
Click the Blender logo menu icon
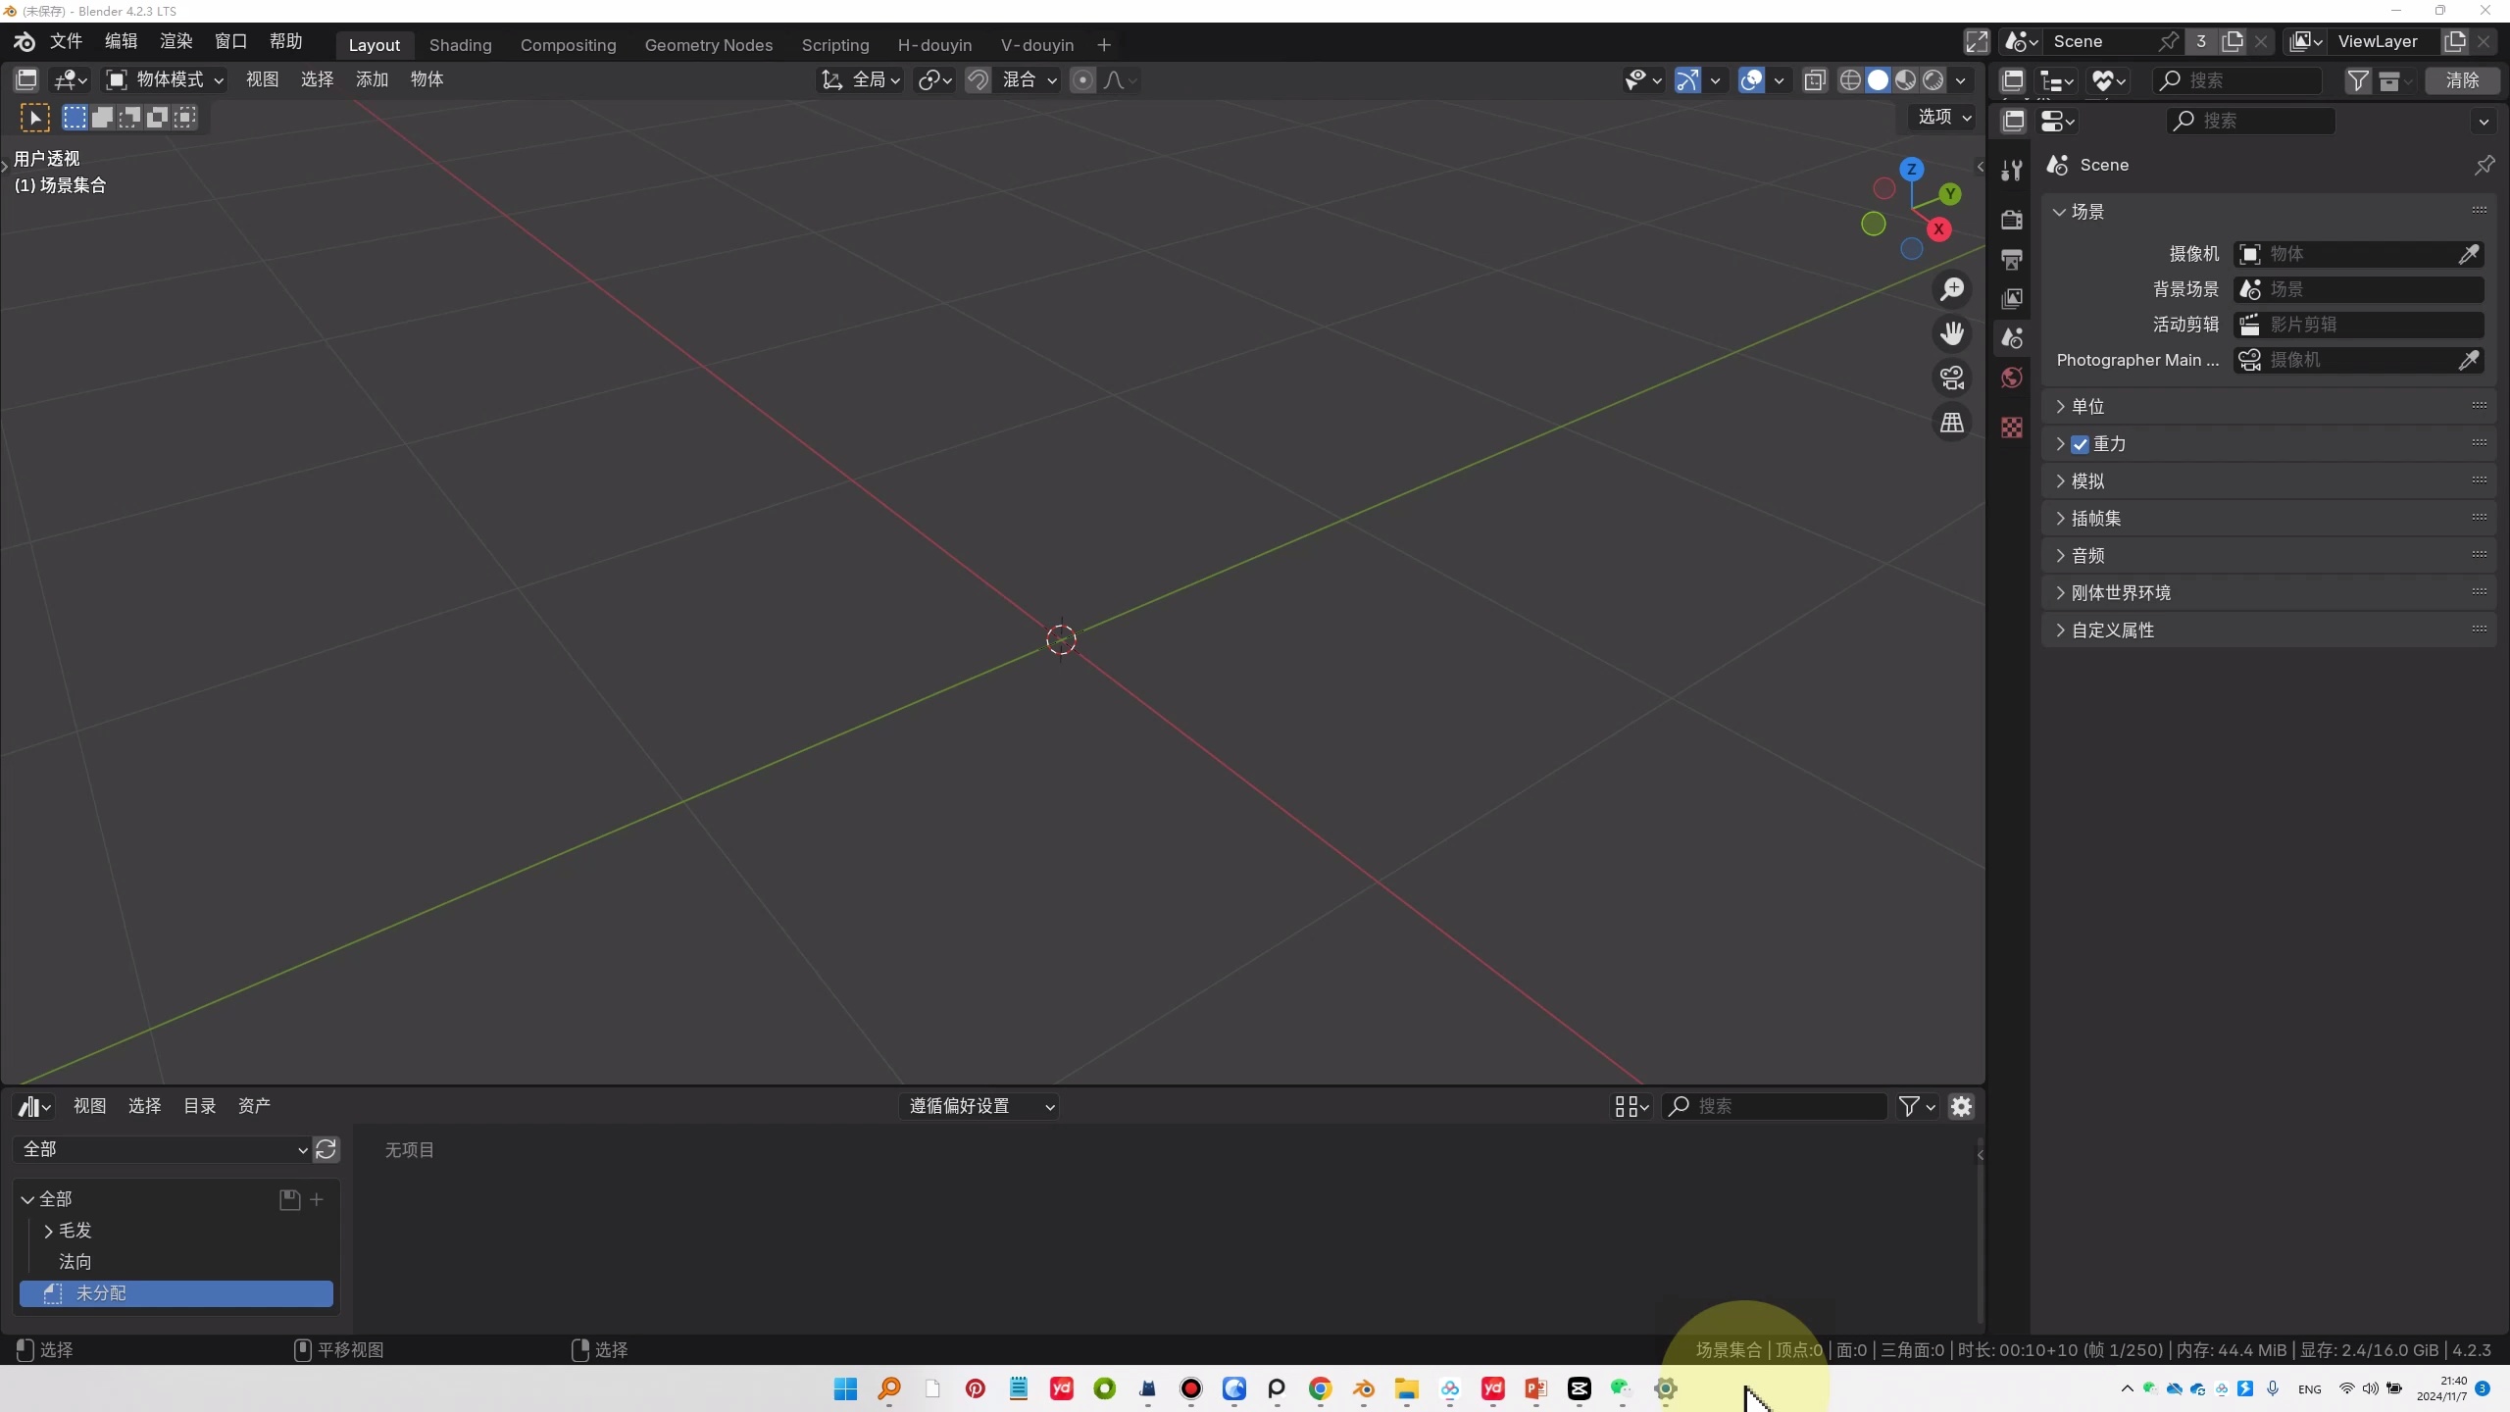tap(24, 42)
